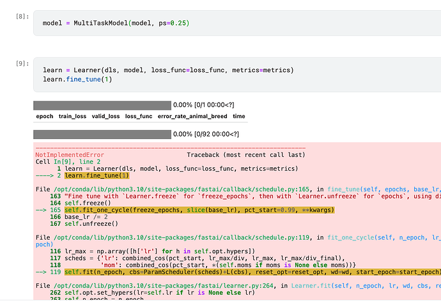Click the epoch column header

[x=45, y=117]
